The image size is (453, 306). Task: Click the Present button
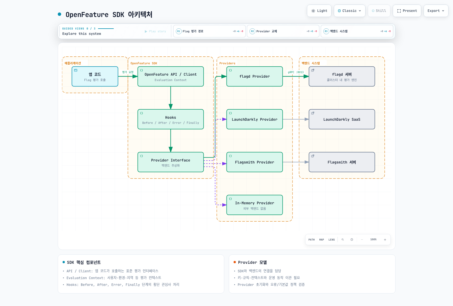click(x=407, y=11)
